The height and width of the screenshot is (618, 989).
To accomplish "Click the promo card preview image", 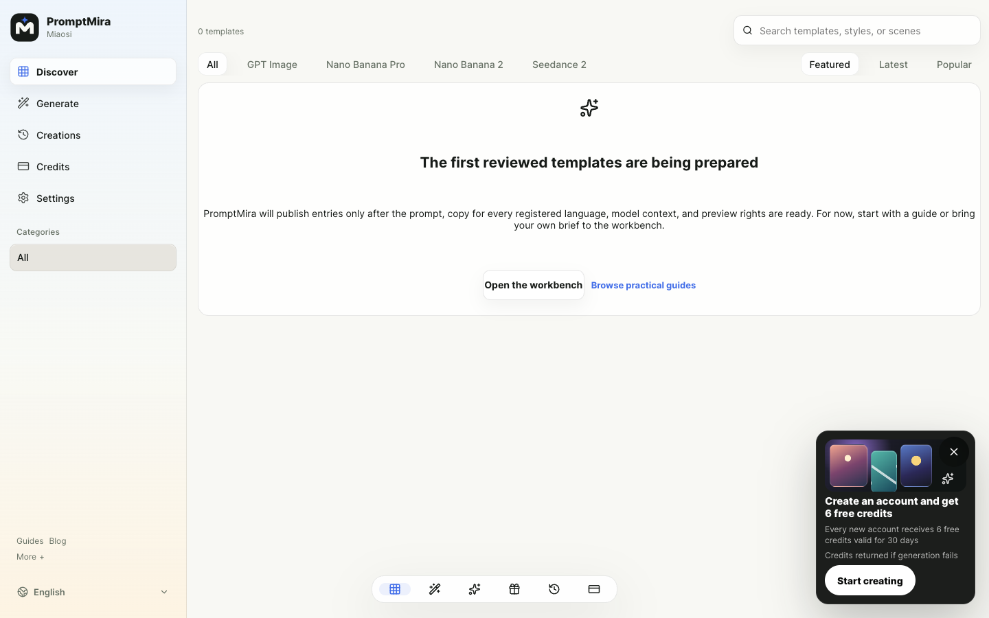I will 896,466.
